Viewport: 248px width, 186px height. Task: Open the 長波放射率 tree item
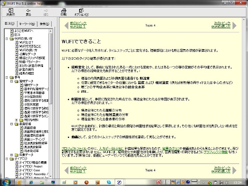pos(33,147)
